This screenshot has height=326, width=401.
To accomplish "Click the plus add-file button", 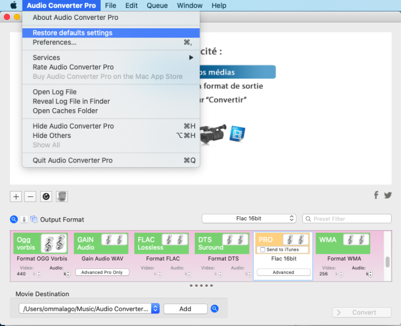I will 16,196.
